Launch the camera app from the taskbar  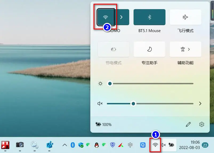(x=20, y=145)
